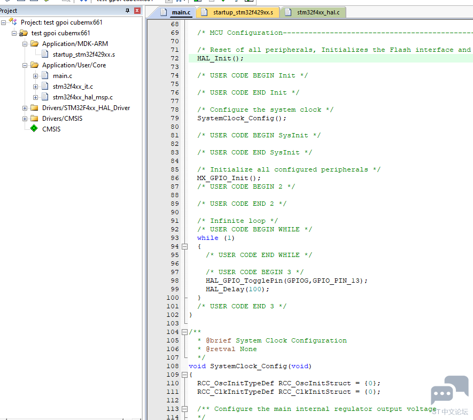Collapse the test gpoi cubemx661 target node
This screenshot has width=473, height=420.
[x=14, y=33]
